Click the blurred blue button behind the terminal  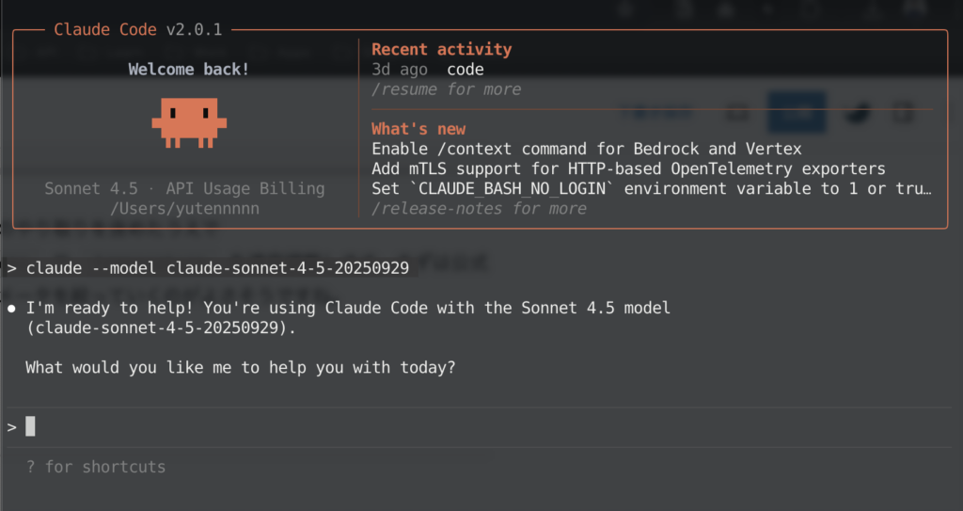point(797,112)
